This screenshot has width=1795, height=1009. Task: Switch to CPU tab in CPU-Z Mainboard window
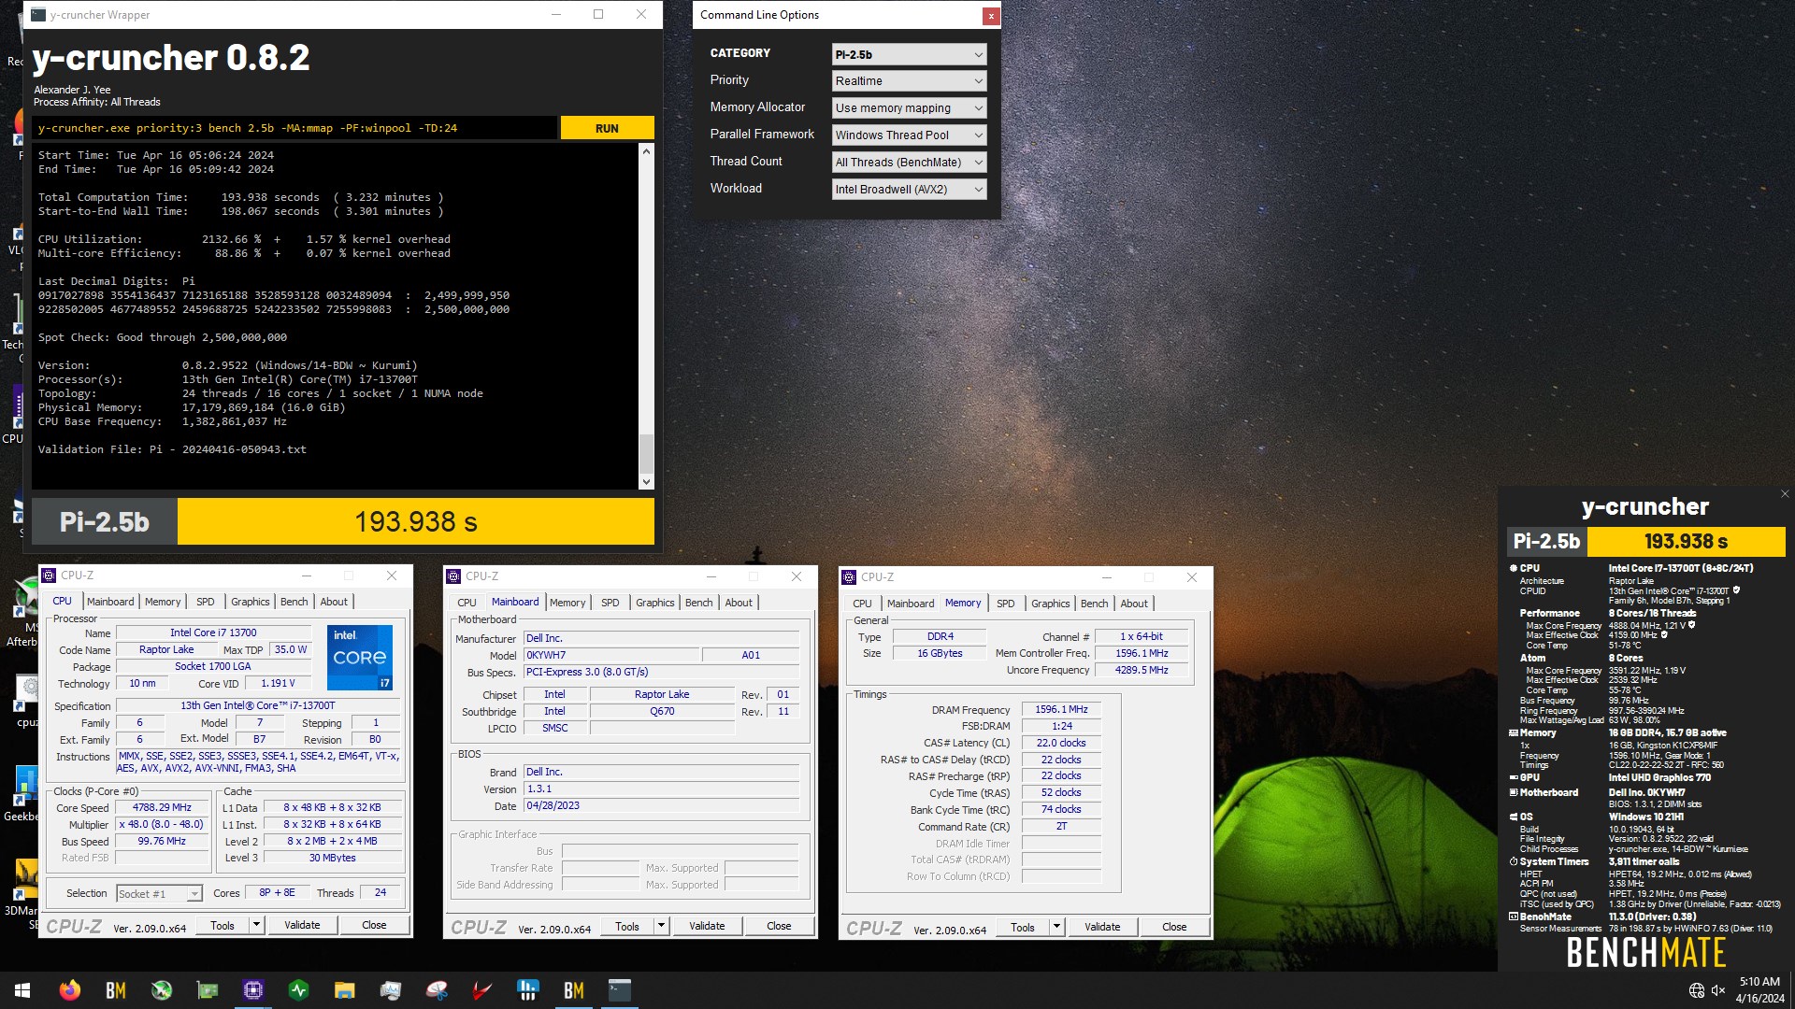467,604
